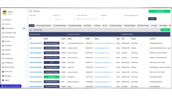Open booking WOW-23102446376 link
172x96 pixels.
click(36, 43)
